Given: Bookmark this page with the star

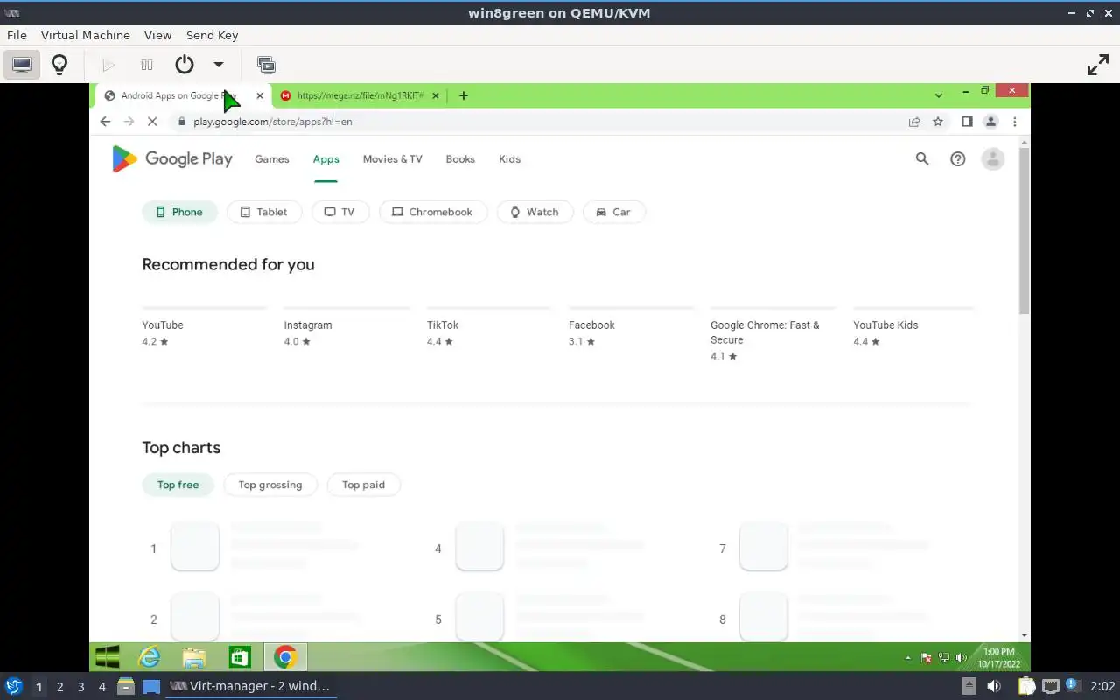Looking at the screenshot, I should point(938,122).
